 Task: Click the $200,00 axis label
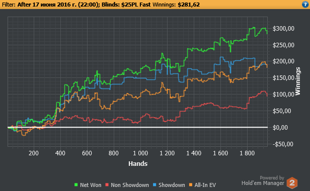click(x=283, y=61)
